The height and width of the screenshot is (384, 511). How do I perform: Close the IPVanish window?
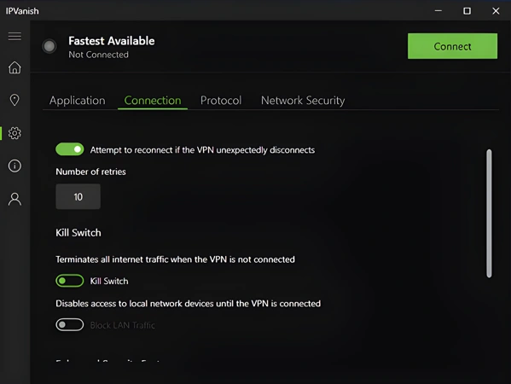pyautogui.click(x=496, y=11)
